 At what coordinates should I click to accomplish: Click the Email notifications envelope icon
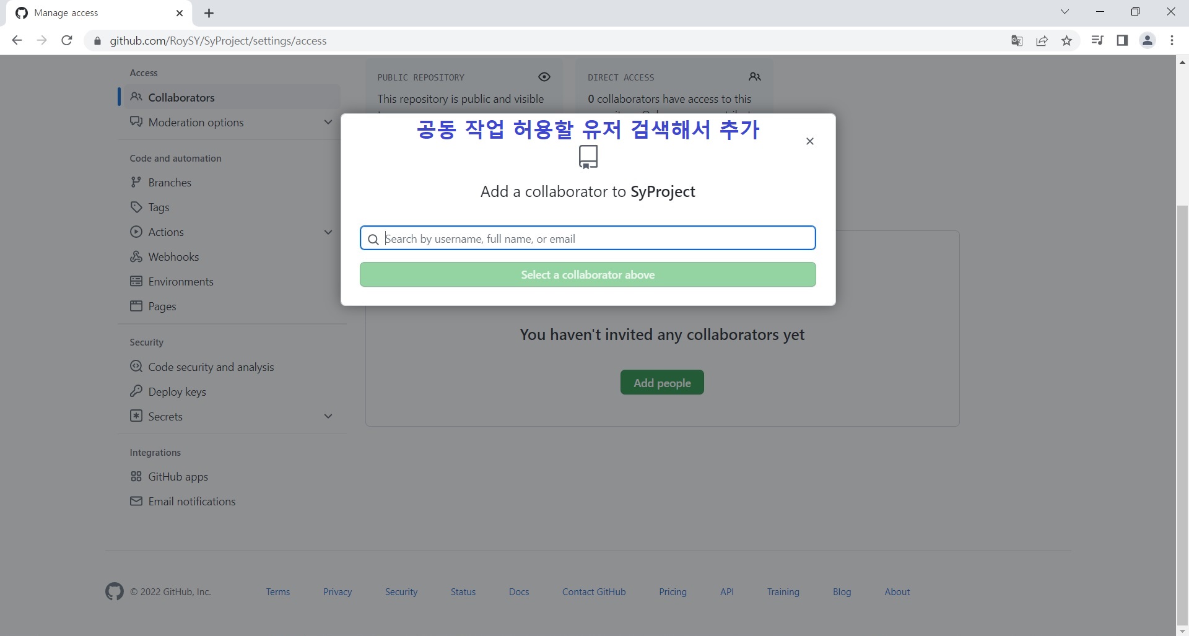[136, 501]
